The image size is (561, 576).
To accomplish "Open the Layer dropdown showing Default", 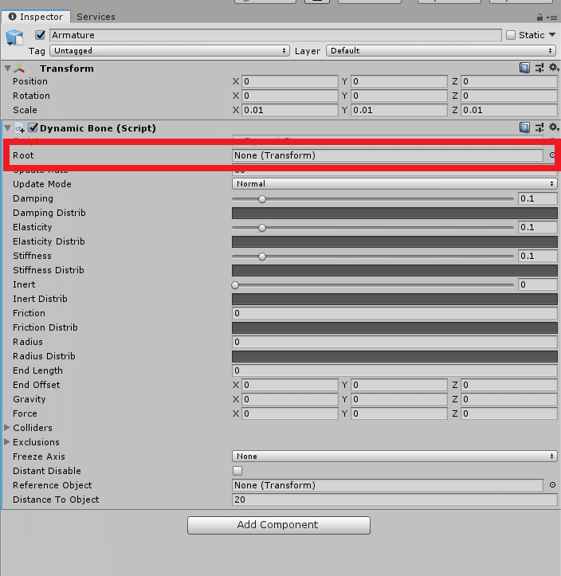I will (441, 51).
